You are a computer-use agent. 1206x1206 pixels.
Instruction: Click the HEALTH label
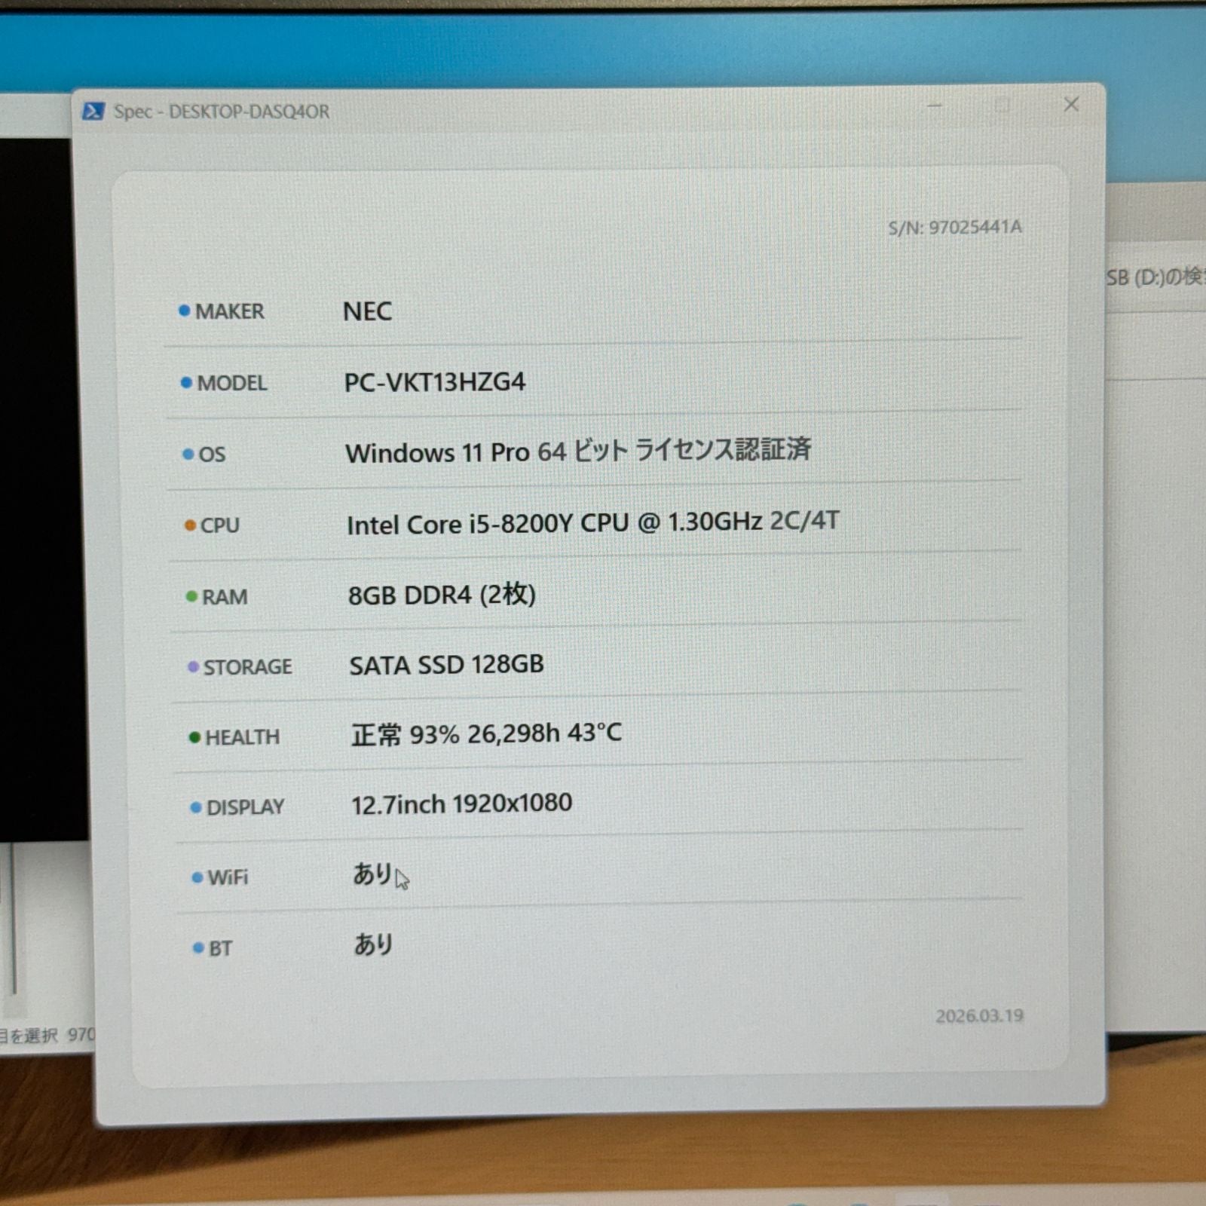[243, 737]
